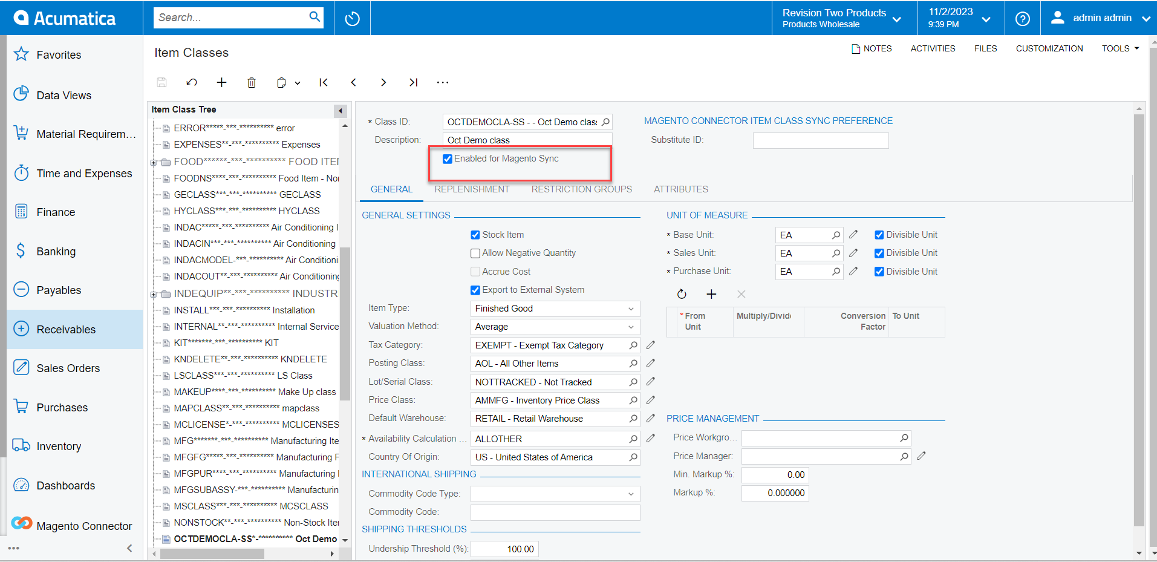The image size is (1157, 562).
Task: Uncheck the Stock Item checkbox
Action: point(475,235)
